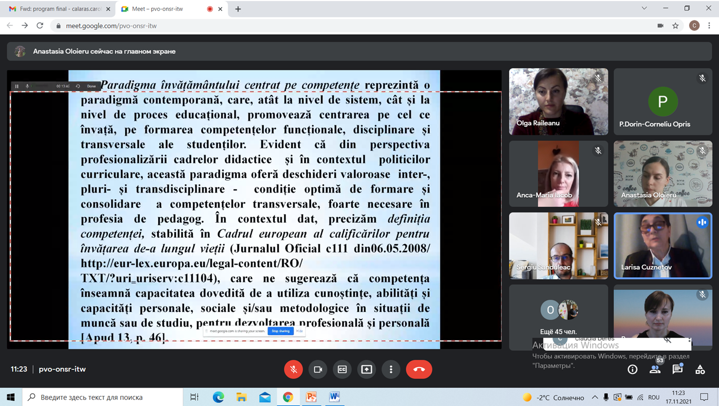Open PowerPoint from taskbar
The height and width of the screenshot is (406, 719).
pos(311,397)
